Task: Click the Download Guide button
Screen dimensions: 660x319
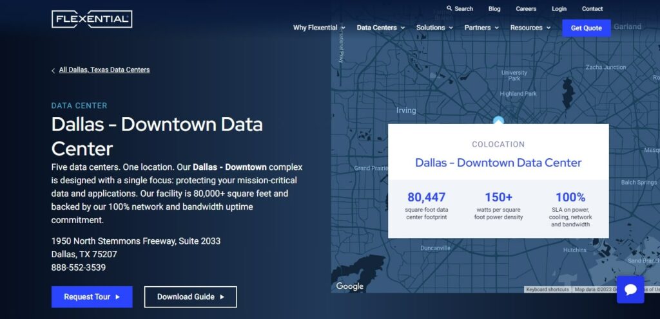Action: 191,296
